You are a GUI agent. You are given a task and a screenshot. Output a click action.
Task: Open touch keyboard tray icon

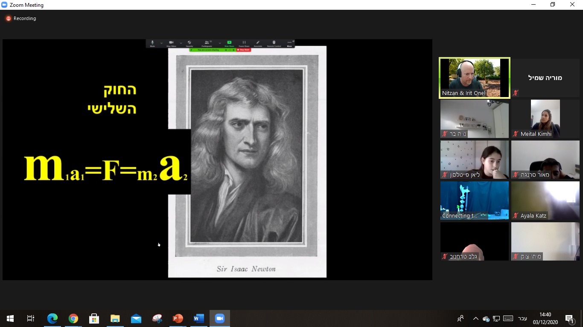508,318
